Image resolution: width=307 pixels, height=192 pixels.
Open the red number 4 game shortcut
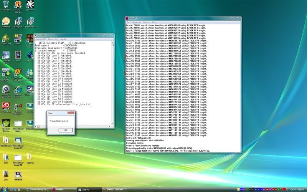[x=18, y=109]
